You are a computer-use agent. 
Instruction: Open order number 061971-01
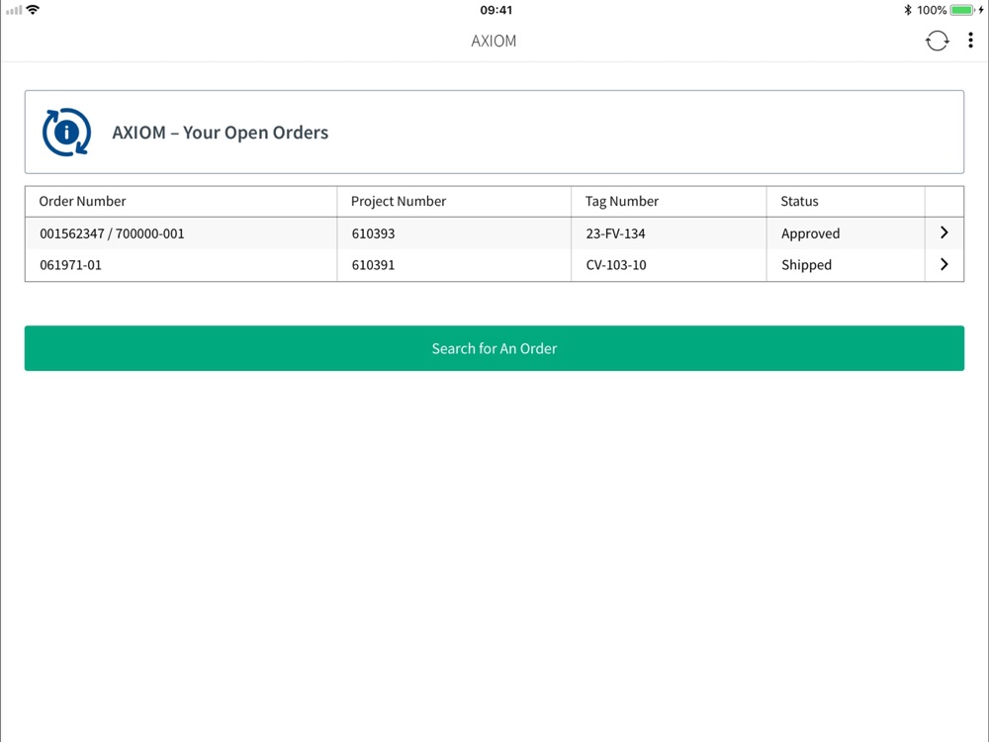tap(70, 265)
